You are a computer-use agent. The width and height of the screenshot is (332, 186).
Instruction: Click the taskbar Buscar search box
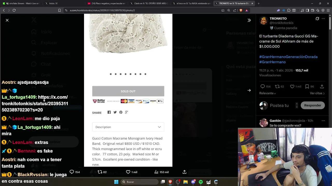click(139, 182)
